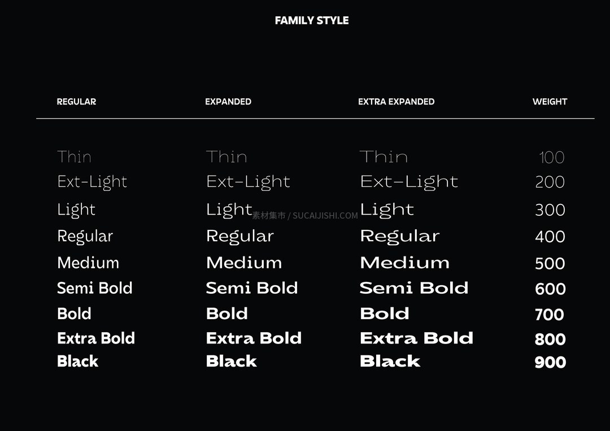Select Extra Bold in the Regular column

(x=95, y=338)
